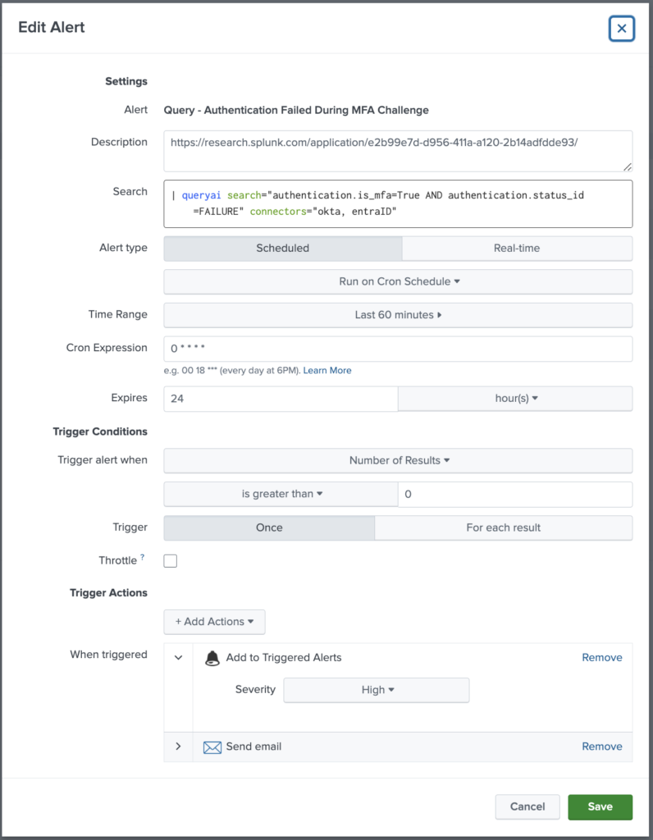The width and height of the screenshot is (653, 840).
Task: Set trigger to For each result
Action: (503, 527)
